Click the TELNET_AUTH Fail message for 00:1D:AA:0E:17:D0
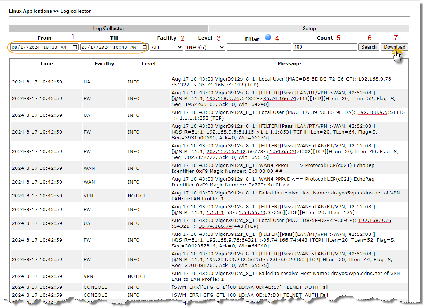Viewport: 423px width, 308px height. point(250,295)
